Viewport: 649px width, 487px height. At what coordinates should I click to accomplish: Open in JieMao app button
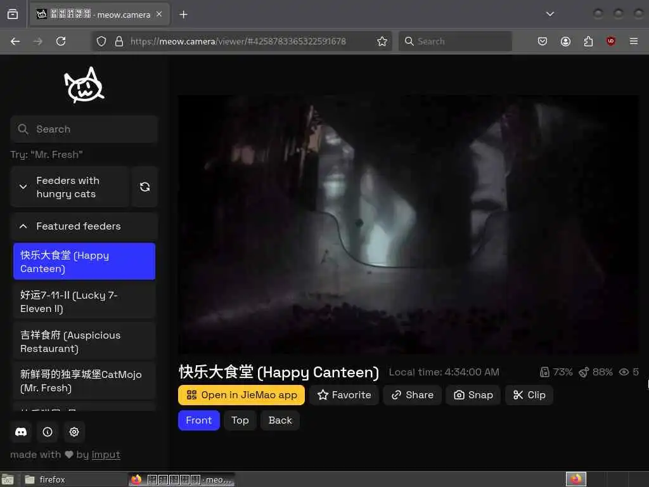tap(241, 395)
